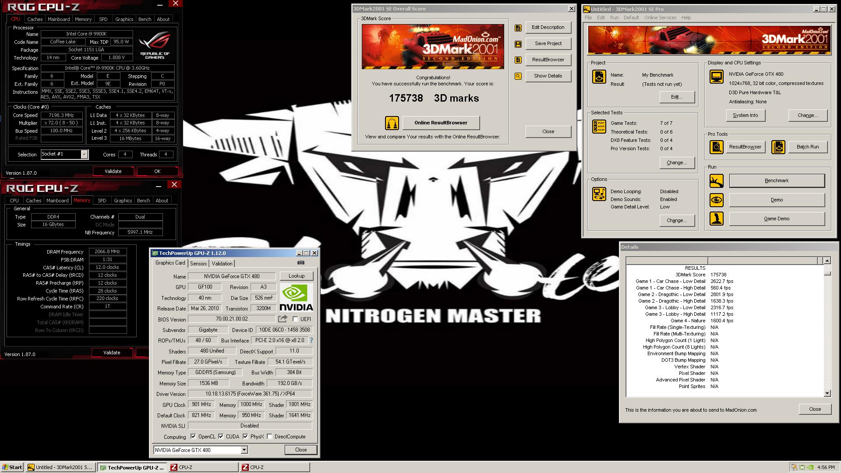
Task: Toggle the DirectCompute checkbox
Action: [x=269, y=437]
